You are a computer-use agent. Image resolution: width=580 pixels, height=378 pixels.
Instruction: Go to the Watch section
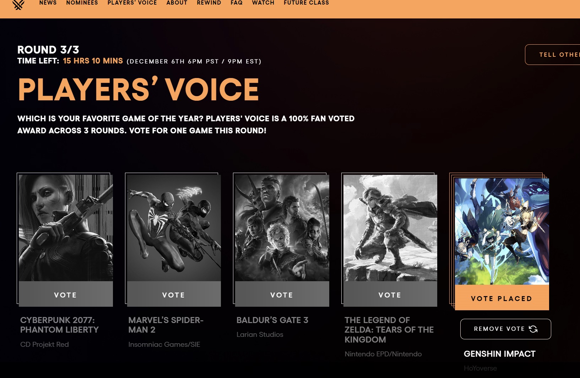263,3
